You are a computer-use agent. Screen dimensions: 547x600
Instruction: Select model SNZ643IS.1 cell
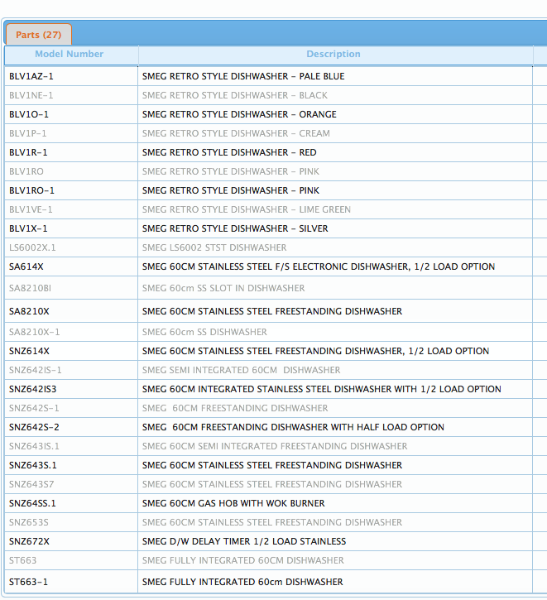[x=71, y=446]
